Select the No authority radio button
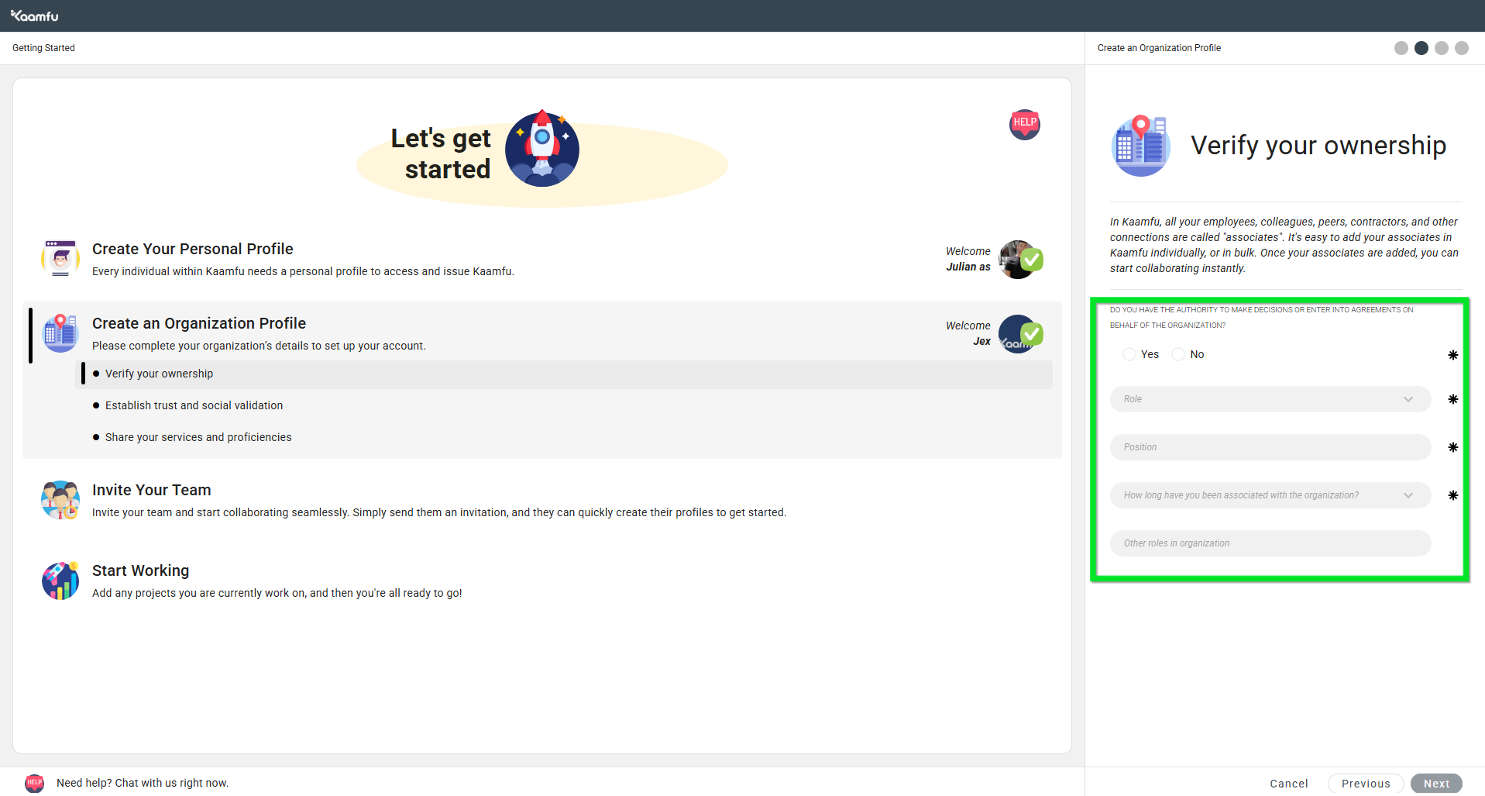1485x796 pixels. coord(1178,354)
